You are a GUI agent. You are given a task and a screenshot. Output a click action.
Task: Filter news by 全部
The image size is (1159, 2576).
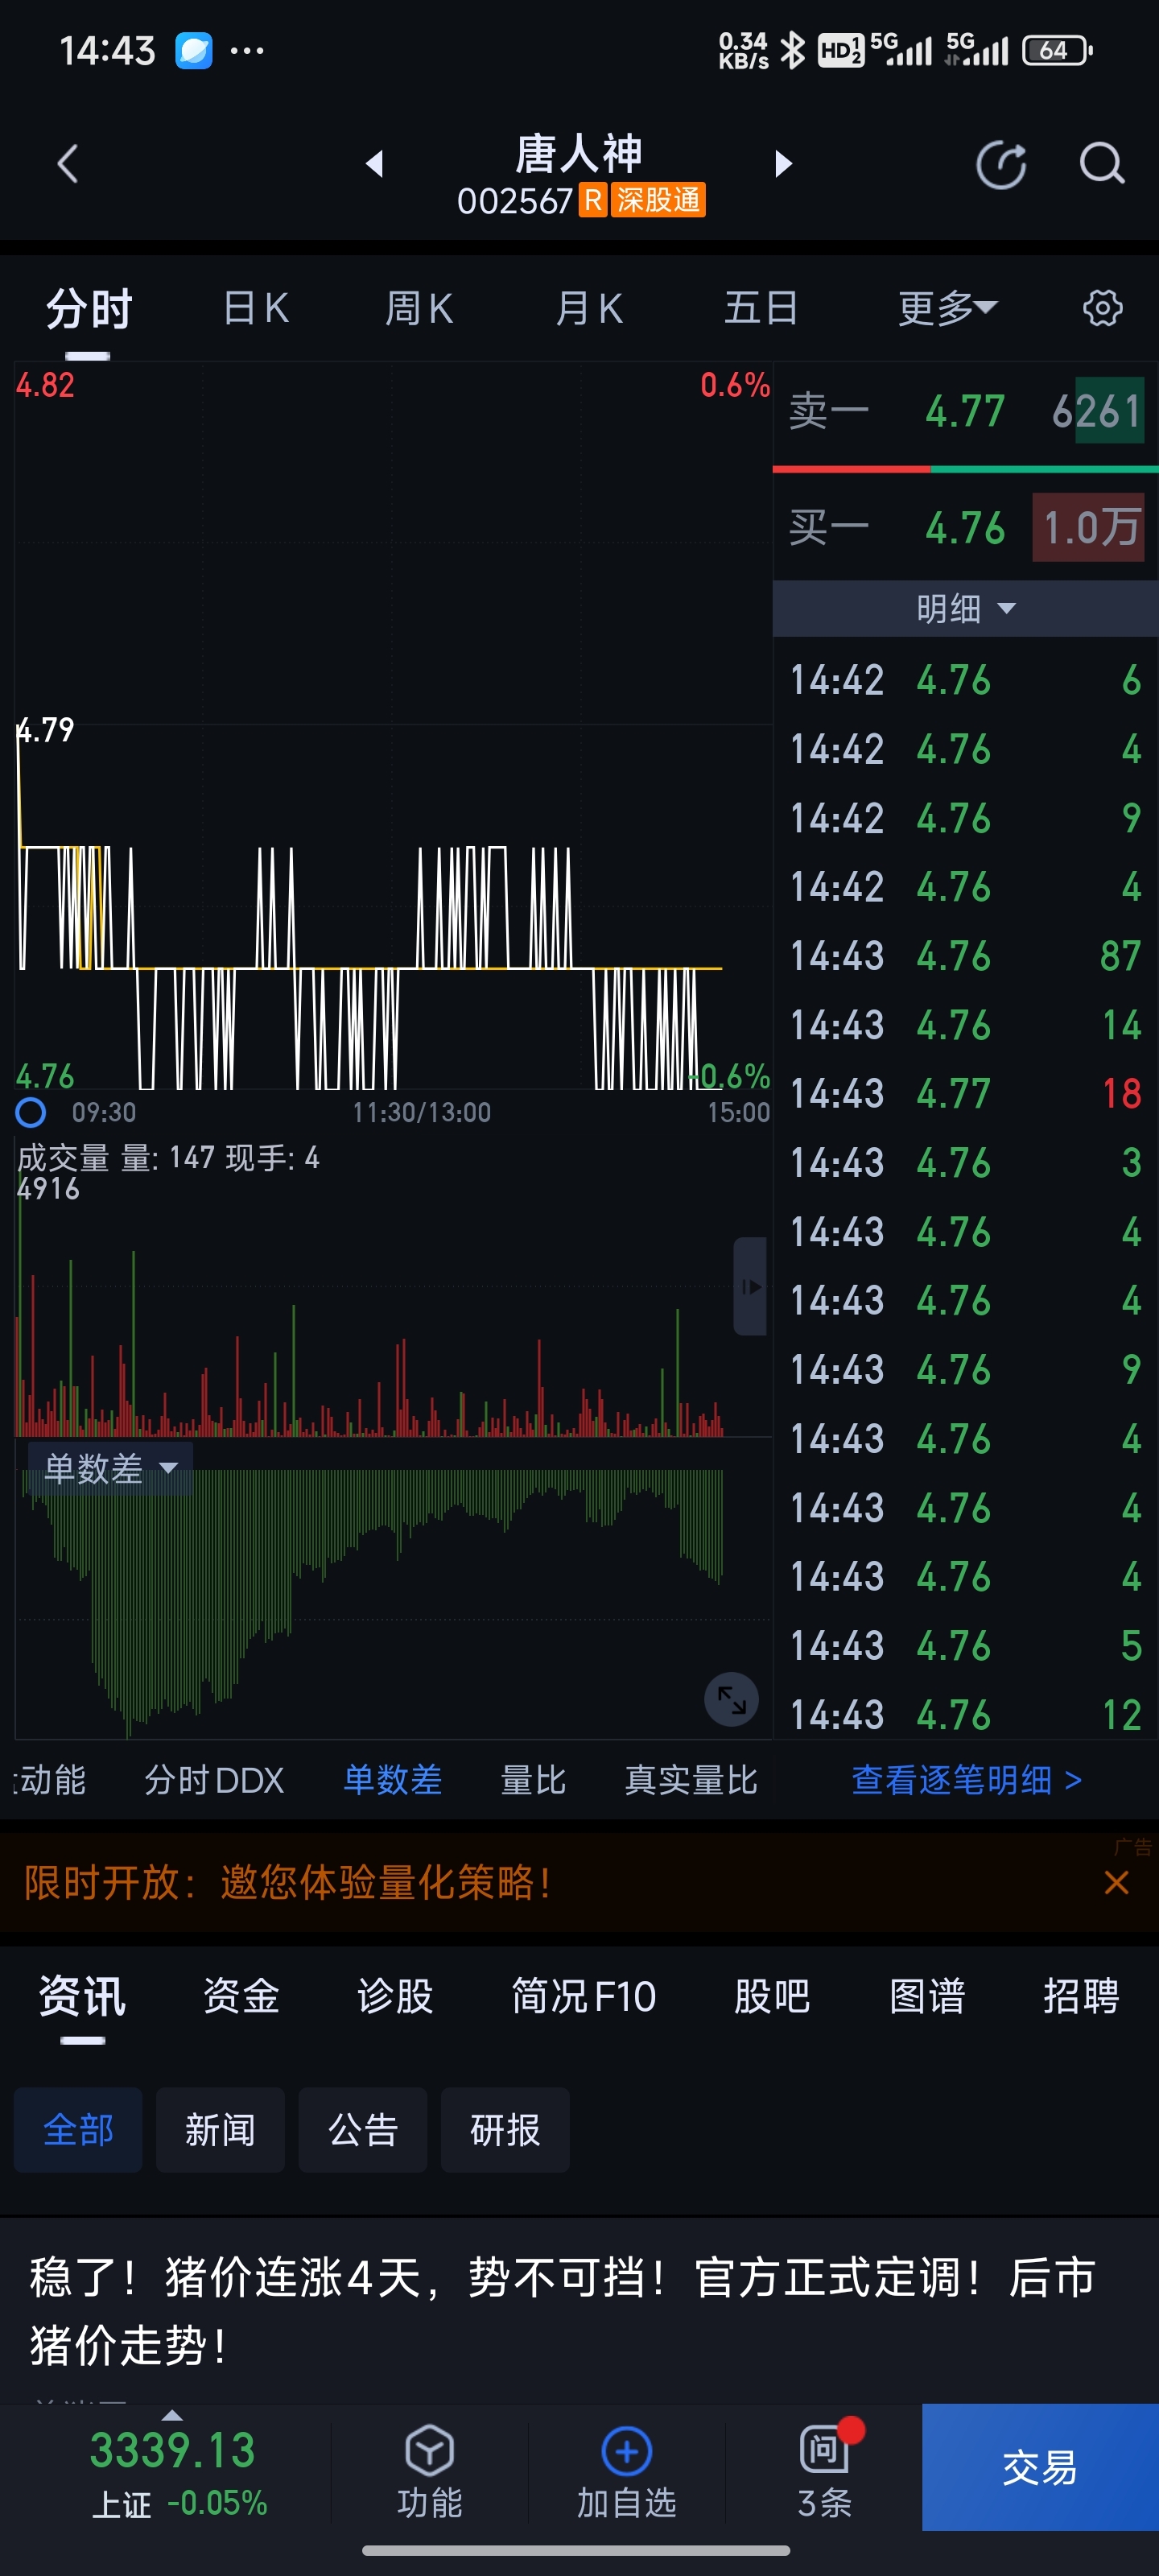click(x=78, y=2129)
